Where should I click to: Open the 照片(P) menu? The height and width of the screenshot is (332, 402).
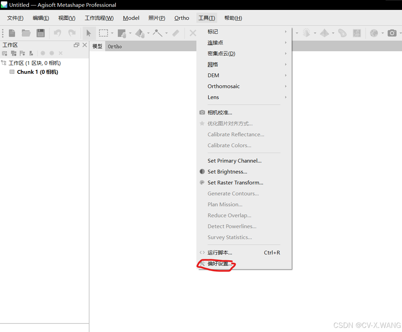pyautogui.click(x=157, y=18)
